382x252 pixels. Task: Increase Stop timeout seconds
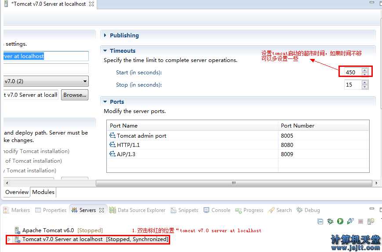point(365,83)
